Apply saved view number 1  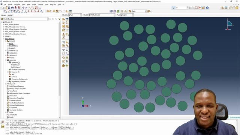tap(28, 11)
